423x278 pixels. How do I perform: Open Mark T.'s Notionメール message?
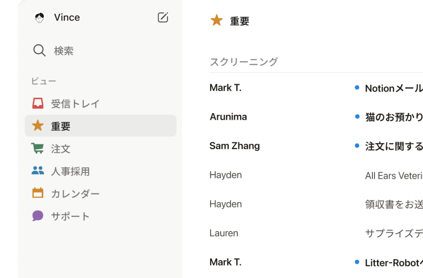(316, 88)
